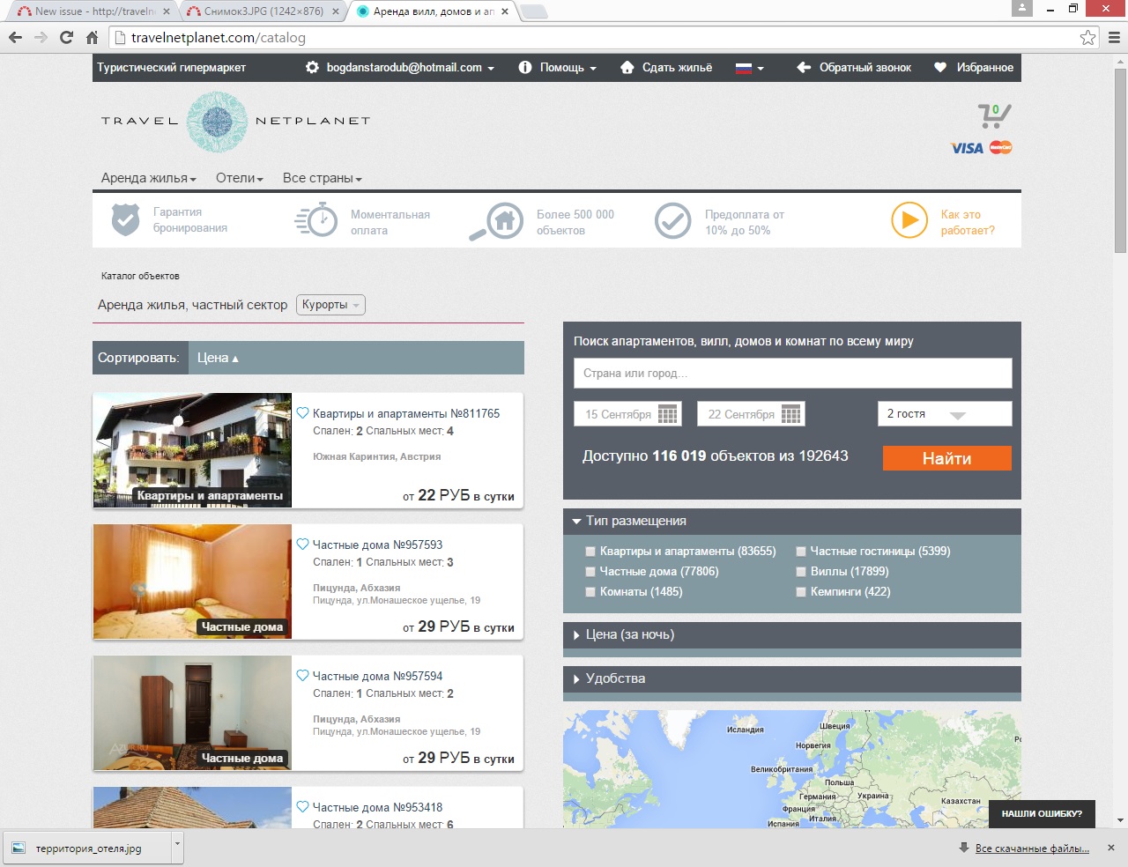
Task: Click the check-in date calendar icon
Action: pos(668,414)
